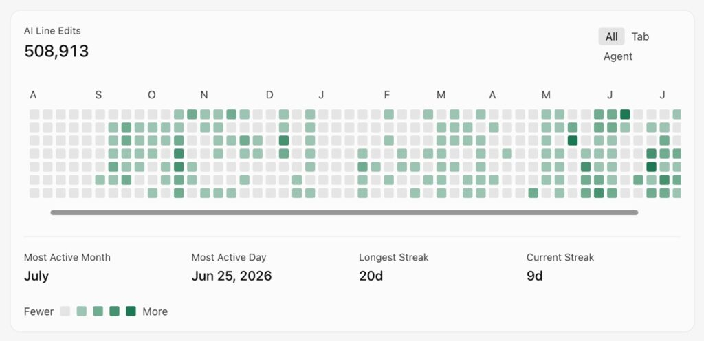The image size is (704, 341).
Task: Click the July Most Active Month value
Action: [x=36, y=276]
